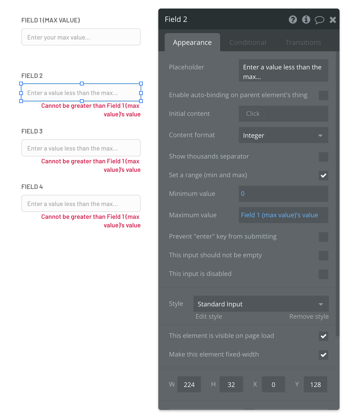Click the width W value box
347x419 pixels.
click(189, 385)
